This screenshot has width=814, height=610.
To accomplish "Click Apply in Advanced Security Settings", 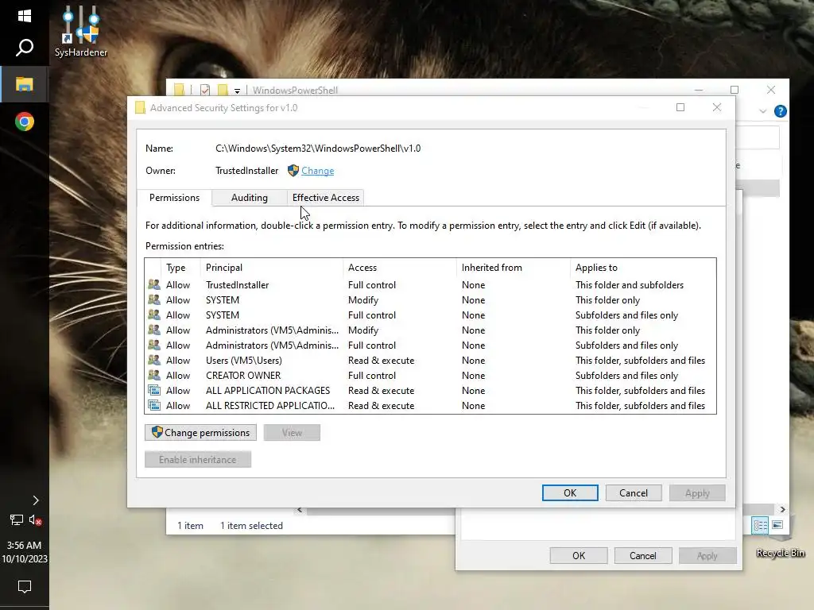I will (x=697, y=492).
